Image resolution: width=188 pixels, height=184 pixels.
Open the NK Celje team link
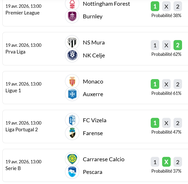pyautogui.click(x=94, y=55)
